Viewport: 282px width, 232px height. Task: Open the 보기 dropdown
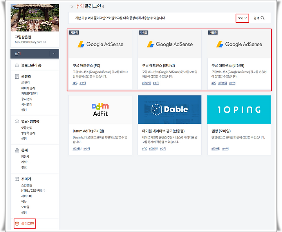tap(242, 18)
